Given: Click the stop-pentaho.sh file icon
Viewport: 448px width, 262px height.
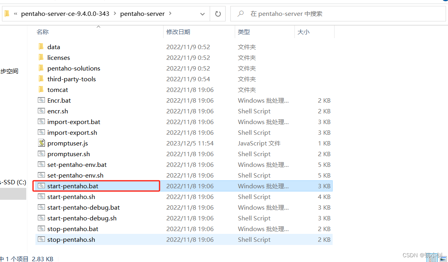Looking at the screenshot, I should pyautogui.click(x=41, y=239).
